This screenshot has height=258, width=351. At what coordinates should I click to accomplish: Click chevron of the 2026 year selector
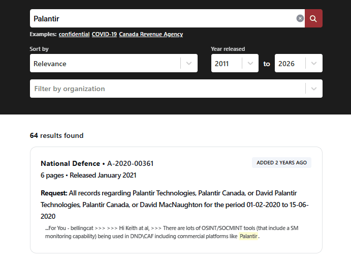pos(314,63)
